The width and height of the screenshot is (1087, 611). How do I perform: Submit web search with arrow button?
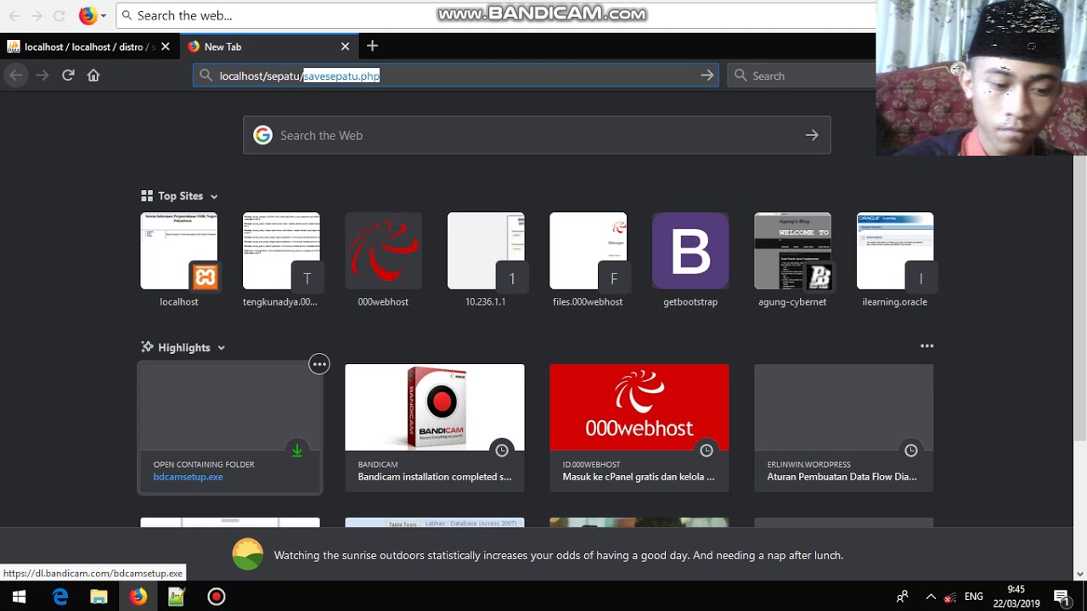tap(812, 135)
